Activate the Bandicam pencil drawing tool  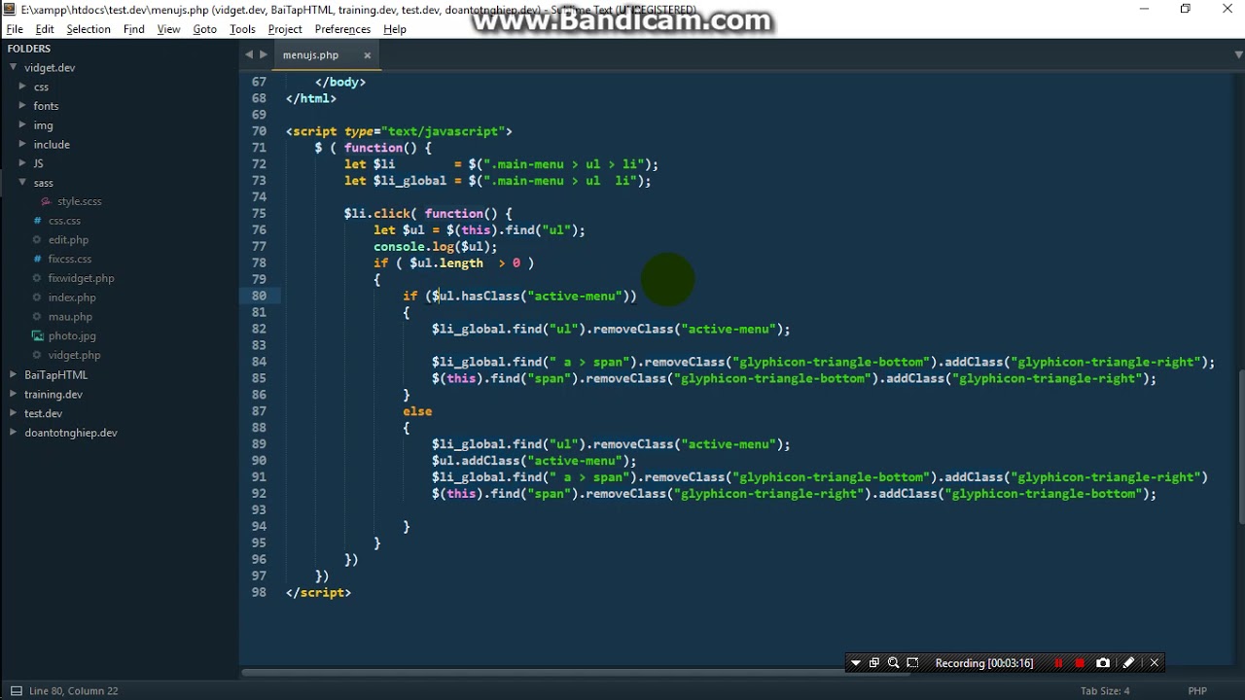click(1128, 663)
